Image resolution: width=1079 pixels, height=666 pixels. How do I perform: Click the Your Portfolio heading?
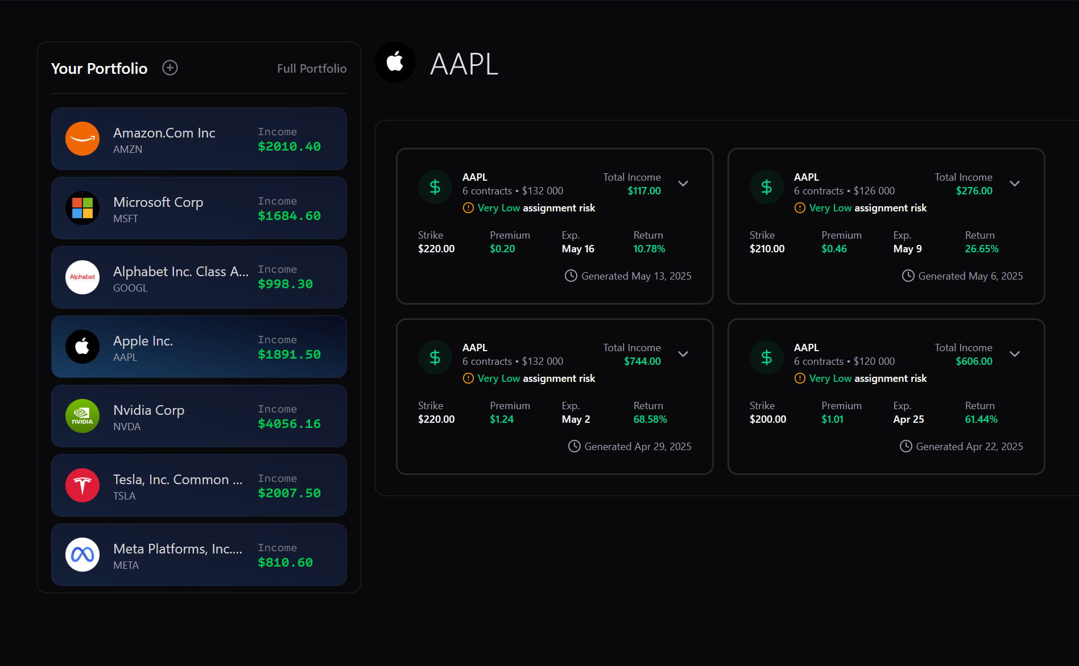(x=100, y=69)
